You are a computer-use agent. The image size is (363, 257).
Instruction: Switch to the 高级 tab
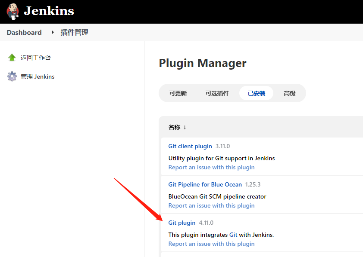[290, 93]
